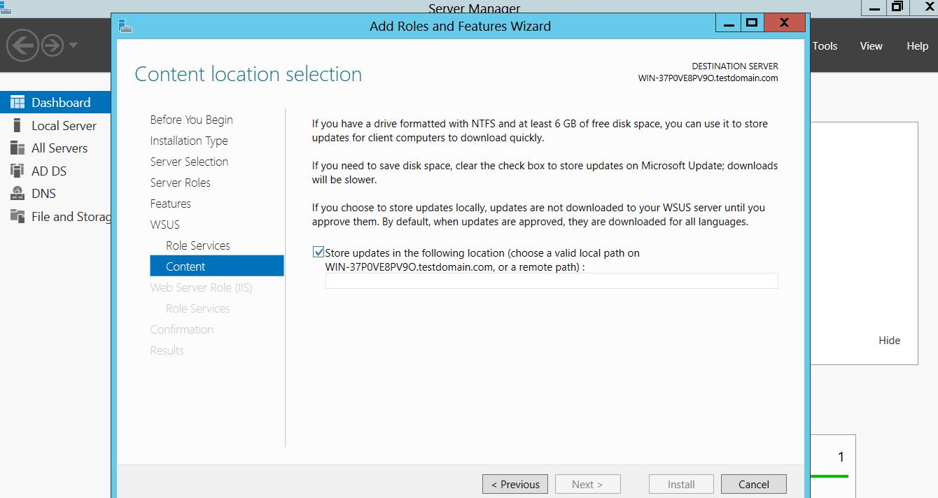
Task: Open All Servers icon in sidebar
Action: 17,148
